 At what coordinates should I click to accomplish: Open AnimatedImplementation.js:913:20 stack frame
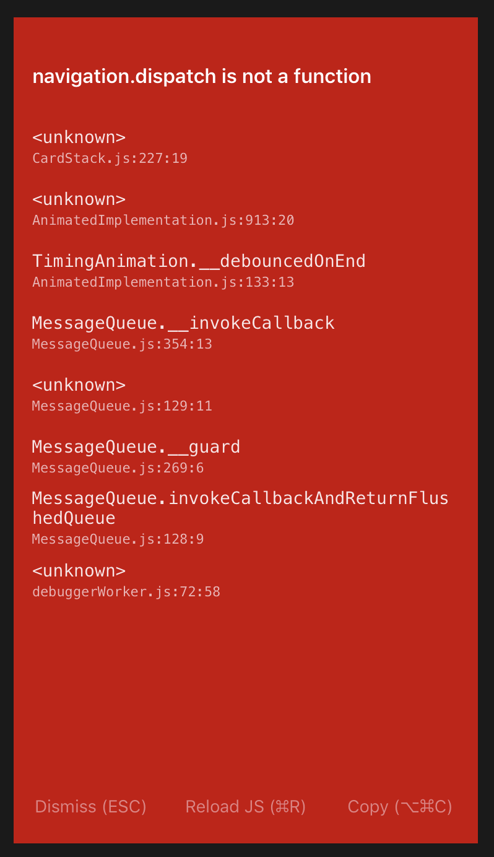click(x=163, y=220)
